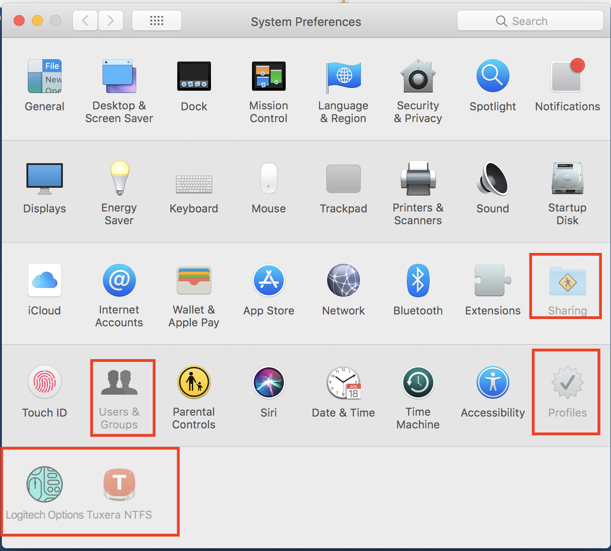The width and height of the screenshot is (611, 551).
Task: Go forward with the right chevron button
Action: pos(111,21)
